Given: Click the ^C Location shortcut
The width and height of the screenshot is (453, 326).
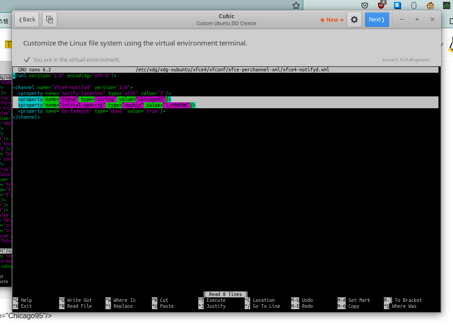Looking at the screenshot, I should [260, 300].
